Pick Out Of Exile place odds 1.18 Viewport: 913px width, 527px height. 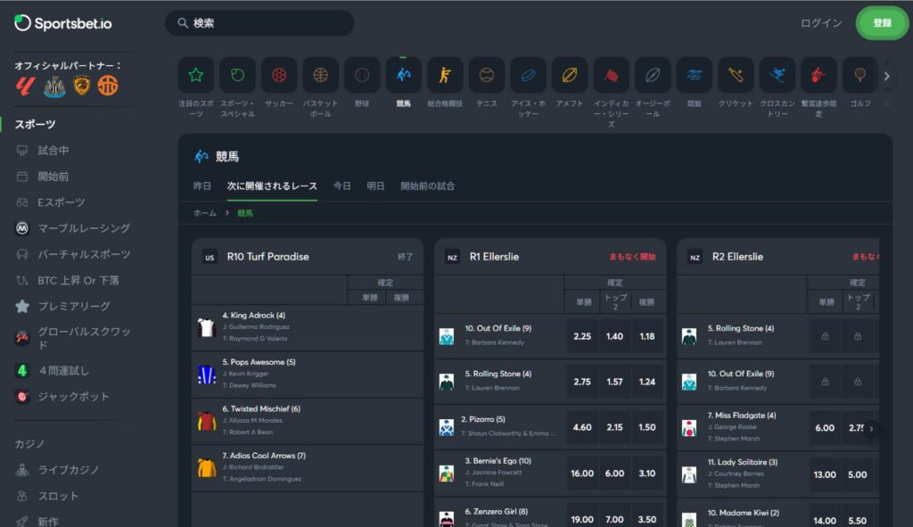(x=647, y=336)
